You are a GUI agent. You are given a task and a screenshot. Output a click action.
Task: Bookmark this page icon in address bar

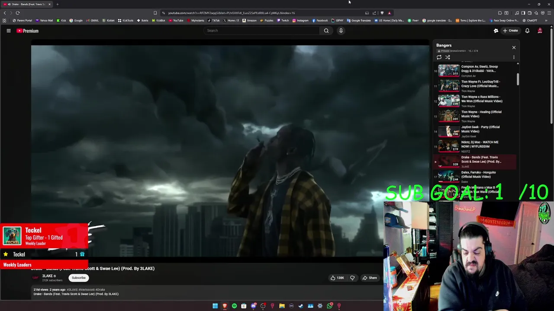point(155,13)
